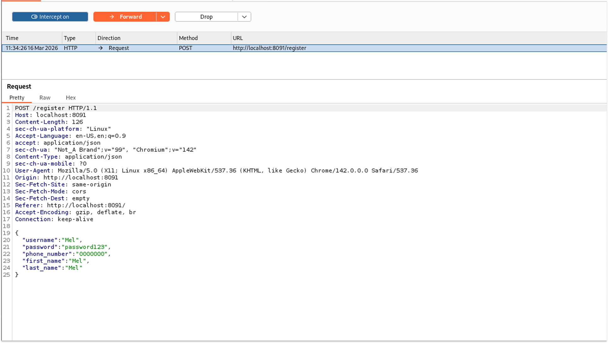This screenshot has width=608, height=343.
Task: Expand the Drop dropdown chevron
Action: (x=244, y=17)
